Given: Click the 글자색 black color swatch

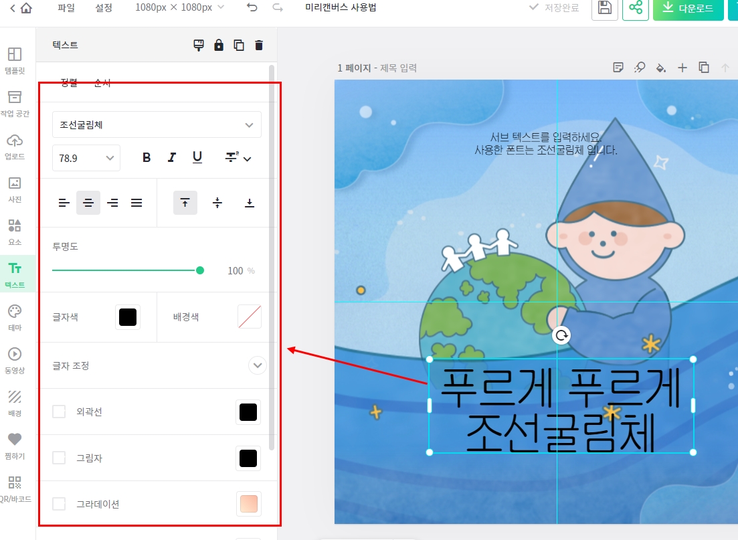Looking at the screenshot, I should [128, 317].
